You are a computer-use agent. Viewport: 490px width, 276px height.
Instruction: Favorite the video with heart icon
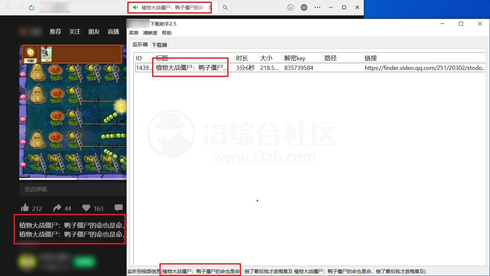(x=86, y=208)
